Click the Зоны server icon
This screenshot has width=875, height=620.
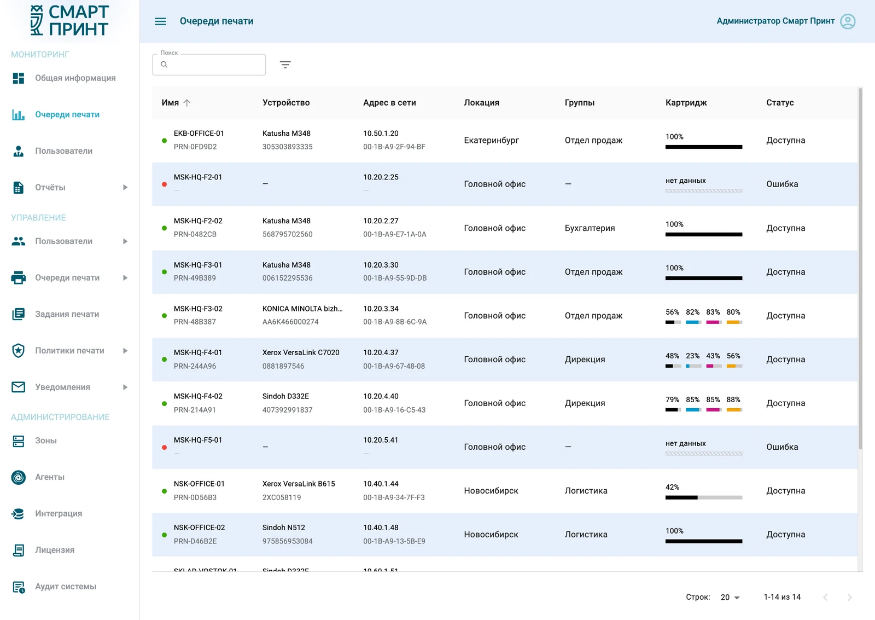(19, 441)
